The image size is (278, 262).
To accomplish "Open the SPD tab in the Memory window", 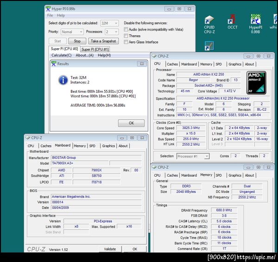I will point(219,175).
